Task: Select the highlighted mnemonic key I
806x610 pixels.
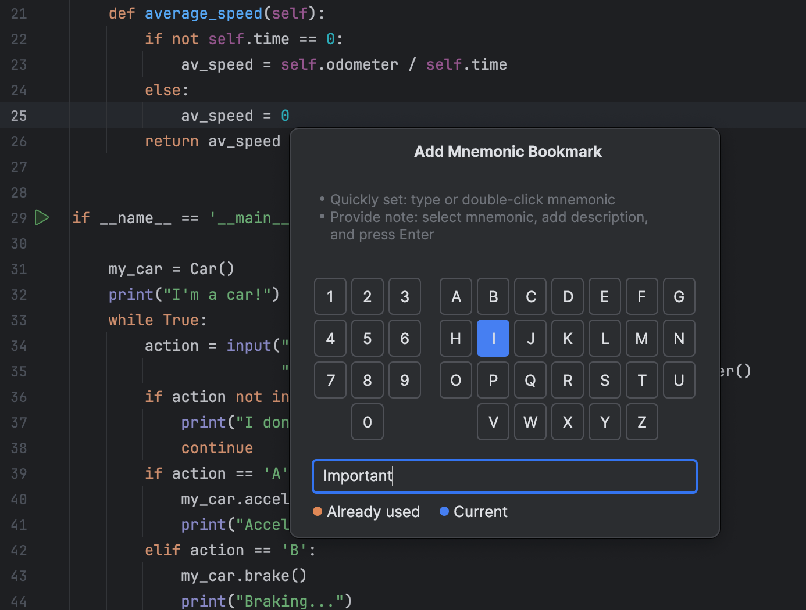Action: point(493,338)
